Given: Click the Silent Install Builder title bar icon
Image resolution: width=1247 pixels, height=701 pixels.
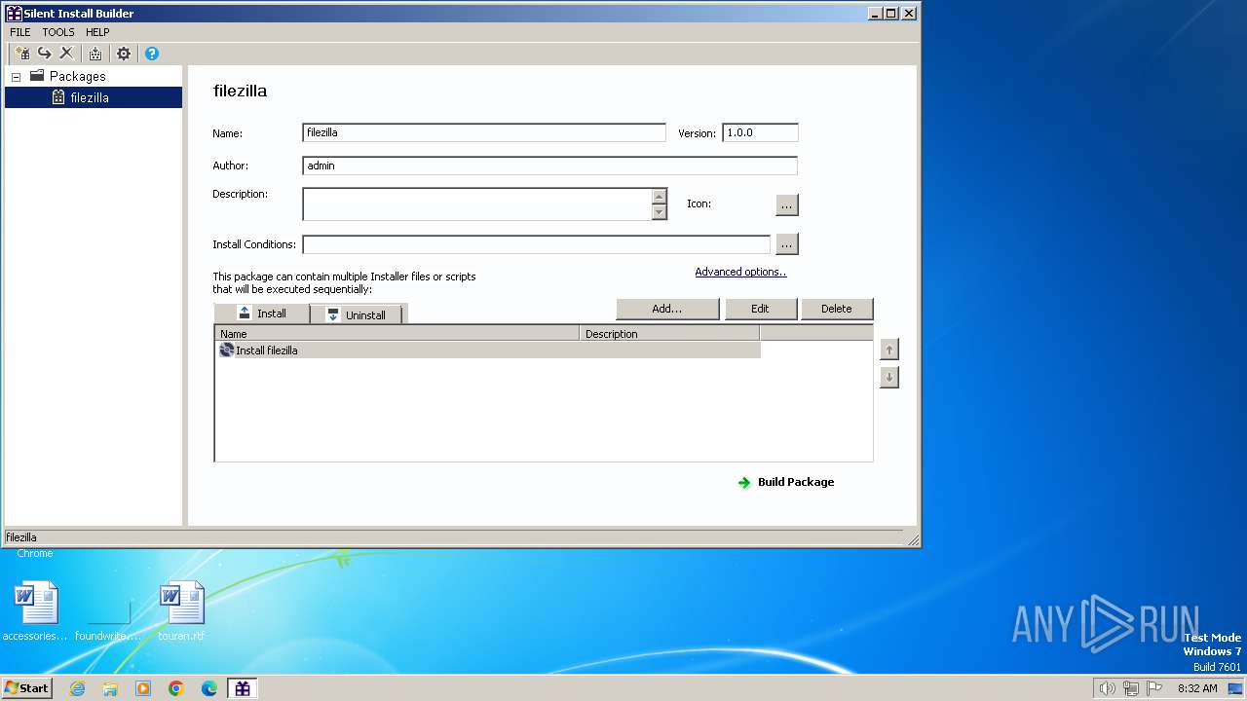Looking at the screenshot, I should 14,13.
